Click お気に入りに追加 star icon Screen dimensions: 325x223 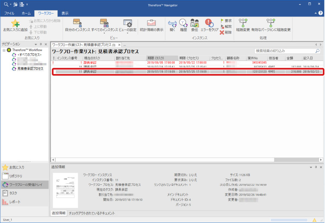(15, 23)
